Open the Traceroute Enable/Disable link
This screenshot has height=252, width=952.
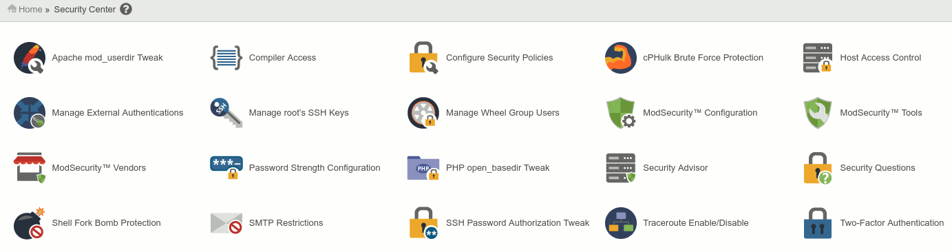(x=696, y=223)
